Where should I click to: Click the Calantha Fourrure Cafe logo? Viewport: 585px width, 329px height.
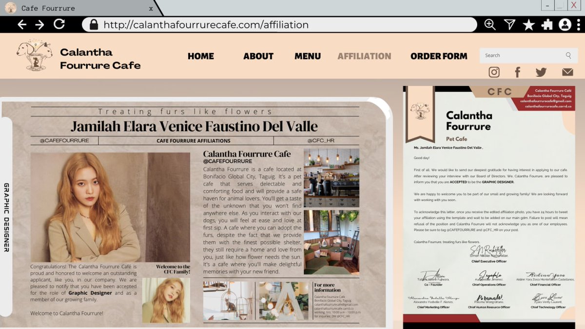(x=34, y=55)
